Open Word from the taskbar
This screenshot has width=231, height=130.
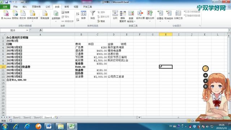49,126
